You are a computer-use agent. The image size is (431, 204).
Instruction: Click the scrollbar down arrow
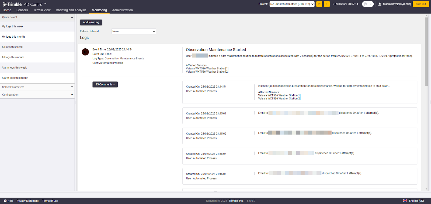pos(426,189)
